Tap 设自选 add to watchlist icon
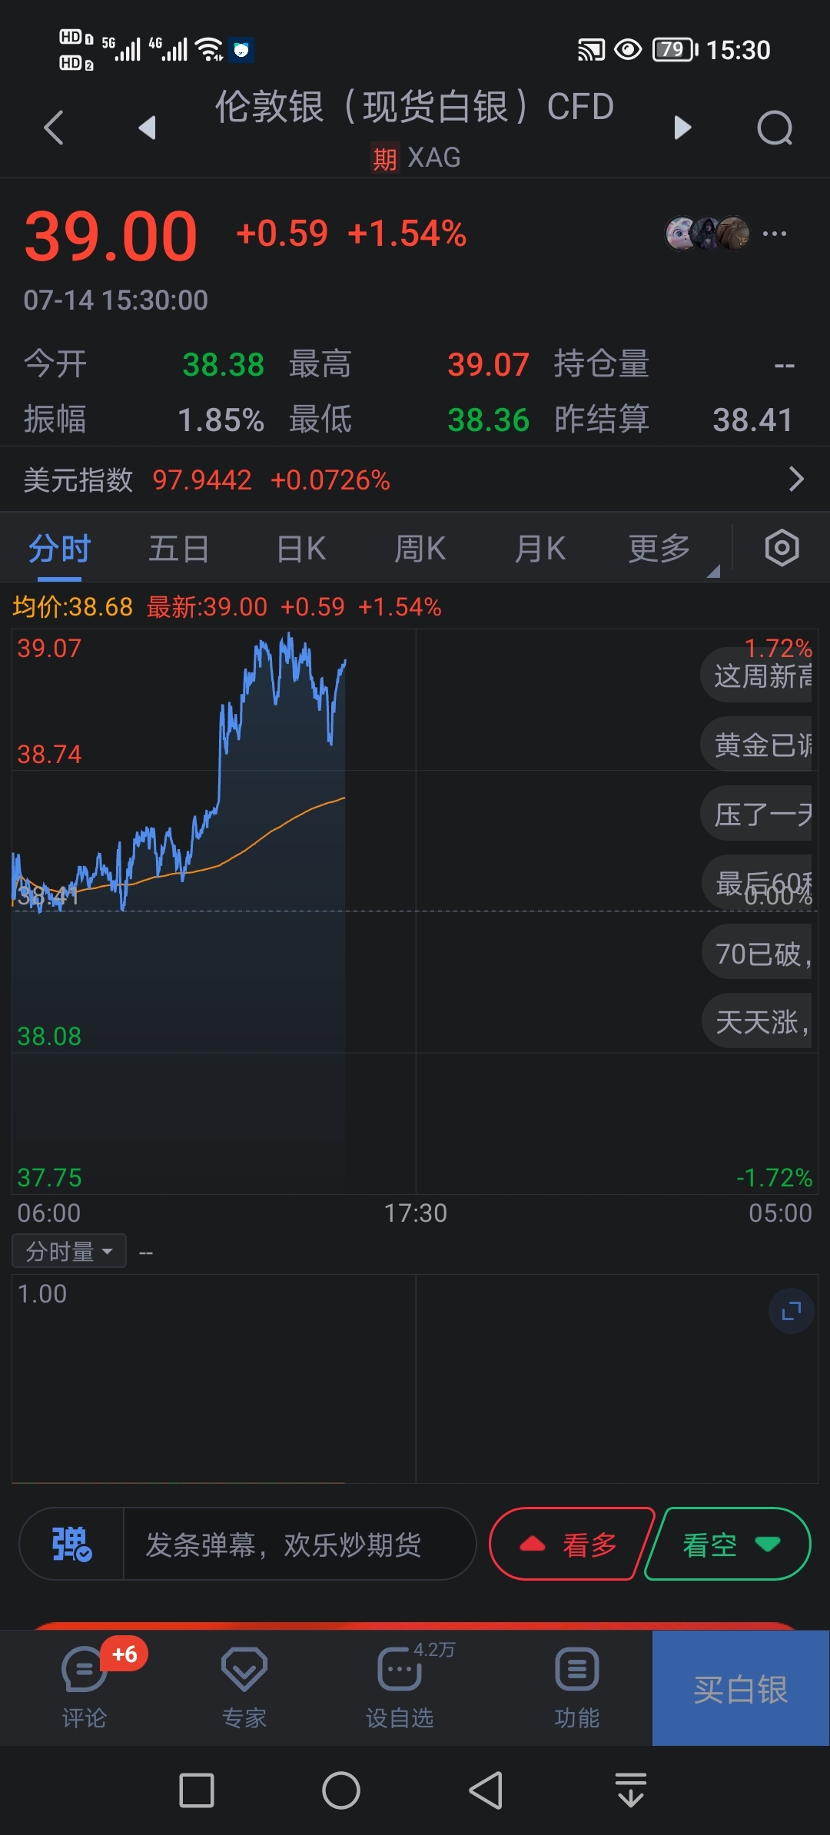830x1835 pixels. coord(400,1687)
